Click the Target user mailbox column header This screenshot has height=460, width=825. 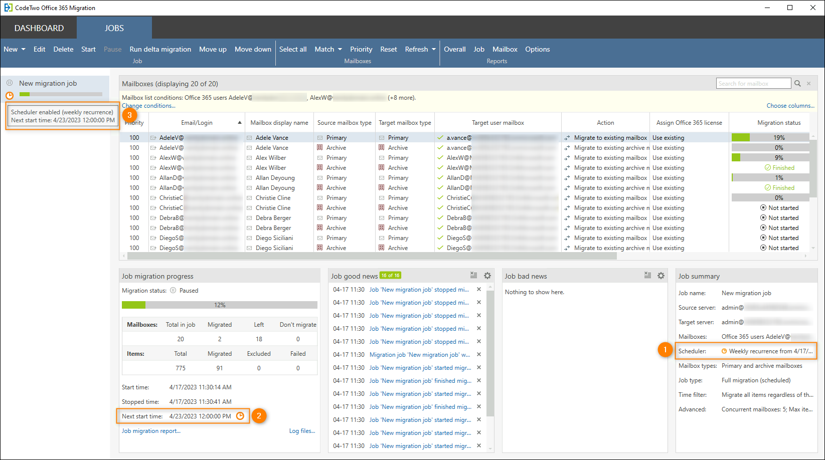pos(498,123)
